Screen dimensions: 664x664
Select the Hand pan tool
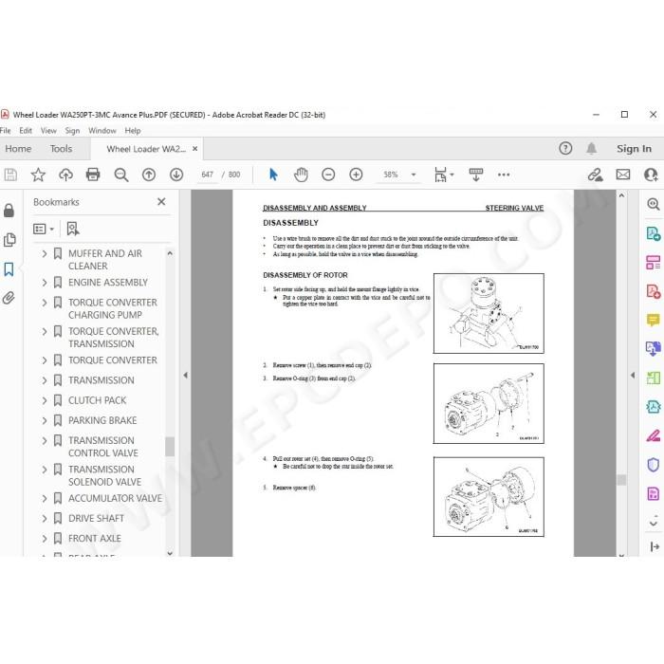click(301, 175)
